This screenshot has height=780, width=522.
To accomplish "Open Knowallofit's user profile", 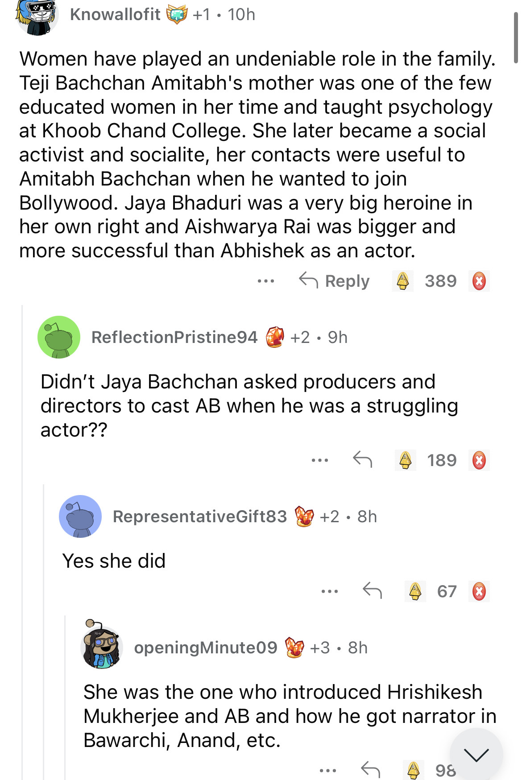I will point(115,15).
